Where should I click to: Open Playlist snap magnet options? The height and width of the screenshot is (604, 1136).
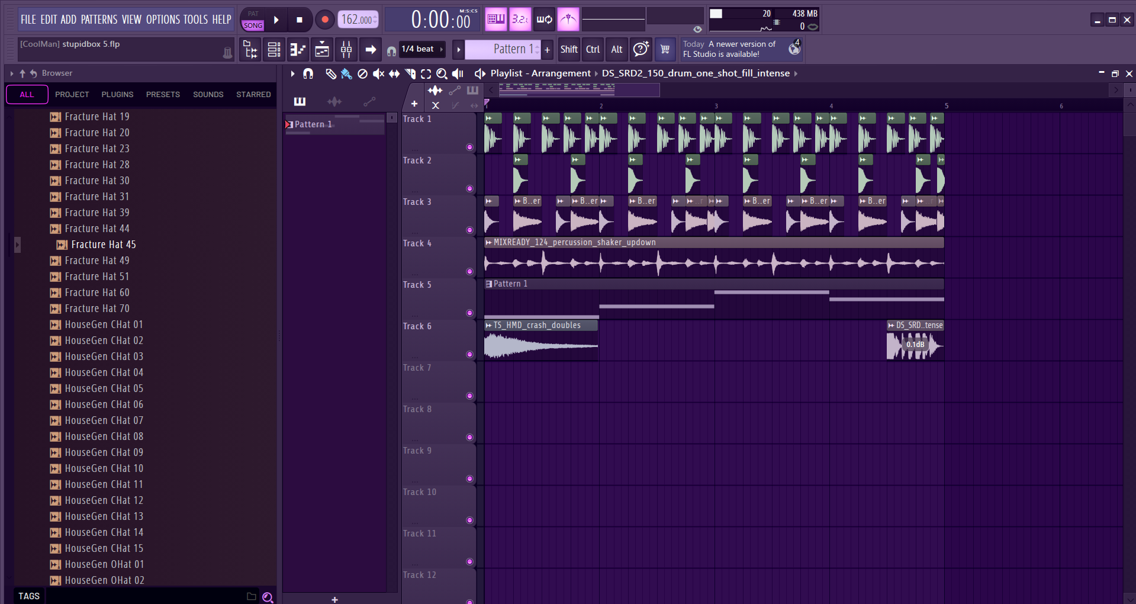pyautogui.click(x=308, y=73)
